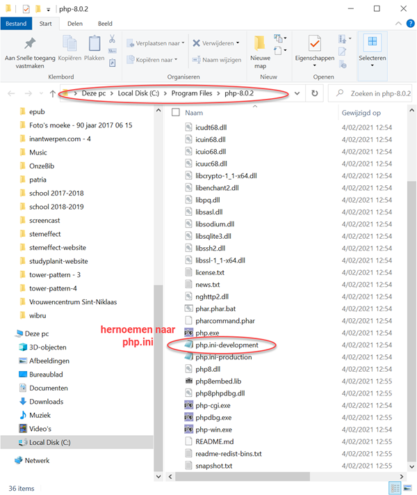This screenshot has width=417, height=495.
Task: Select the README.md file
Action: [214, 441]
